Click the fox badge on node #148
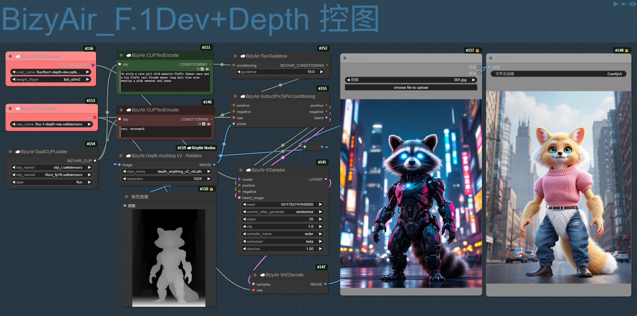 click(x=626, y=51)
